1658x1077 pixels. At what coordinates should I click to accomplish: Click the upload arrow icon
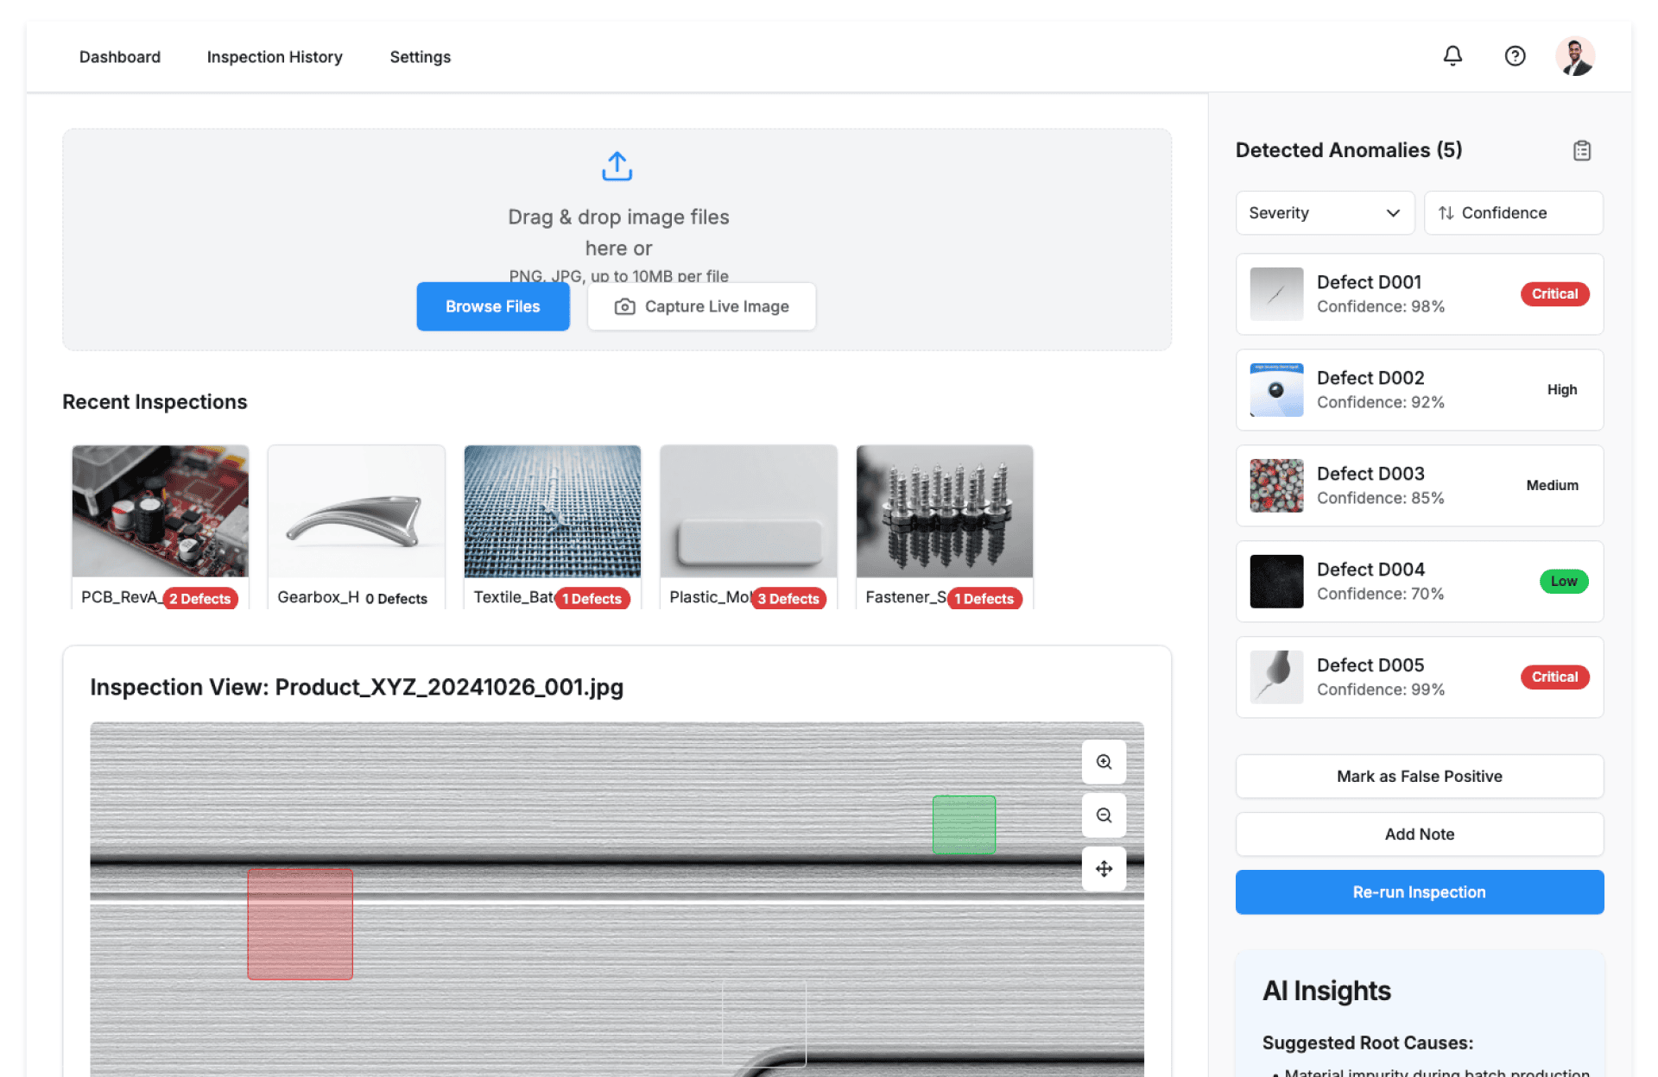pos(617,167)
